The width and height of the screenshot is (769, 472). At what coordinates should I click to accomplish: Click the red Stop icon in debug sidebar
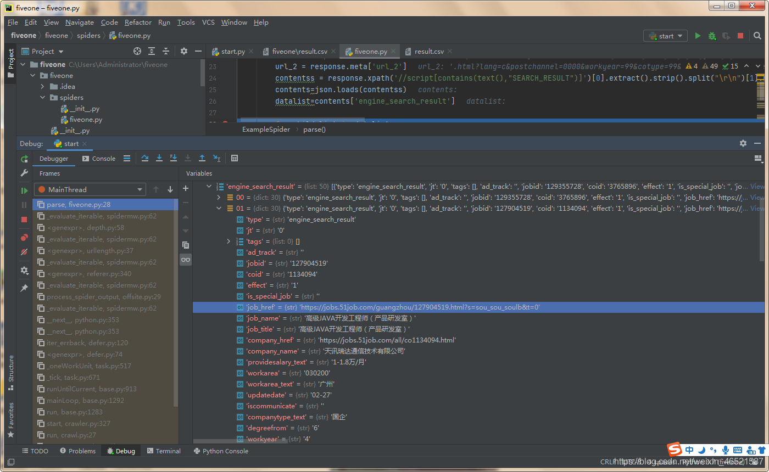click(24, 220)
